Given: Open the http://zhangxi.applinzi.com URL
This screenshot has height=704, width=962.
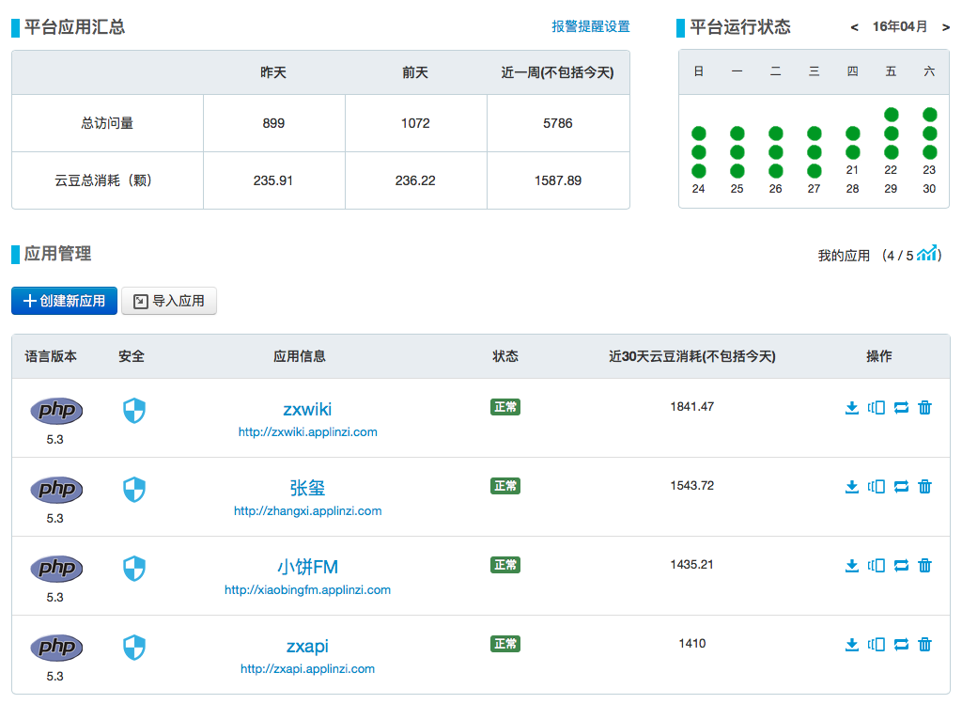Looking at the screenshot, I should 307,511.
